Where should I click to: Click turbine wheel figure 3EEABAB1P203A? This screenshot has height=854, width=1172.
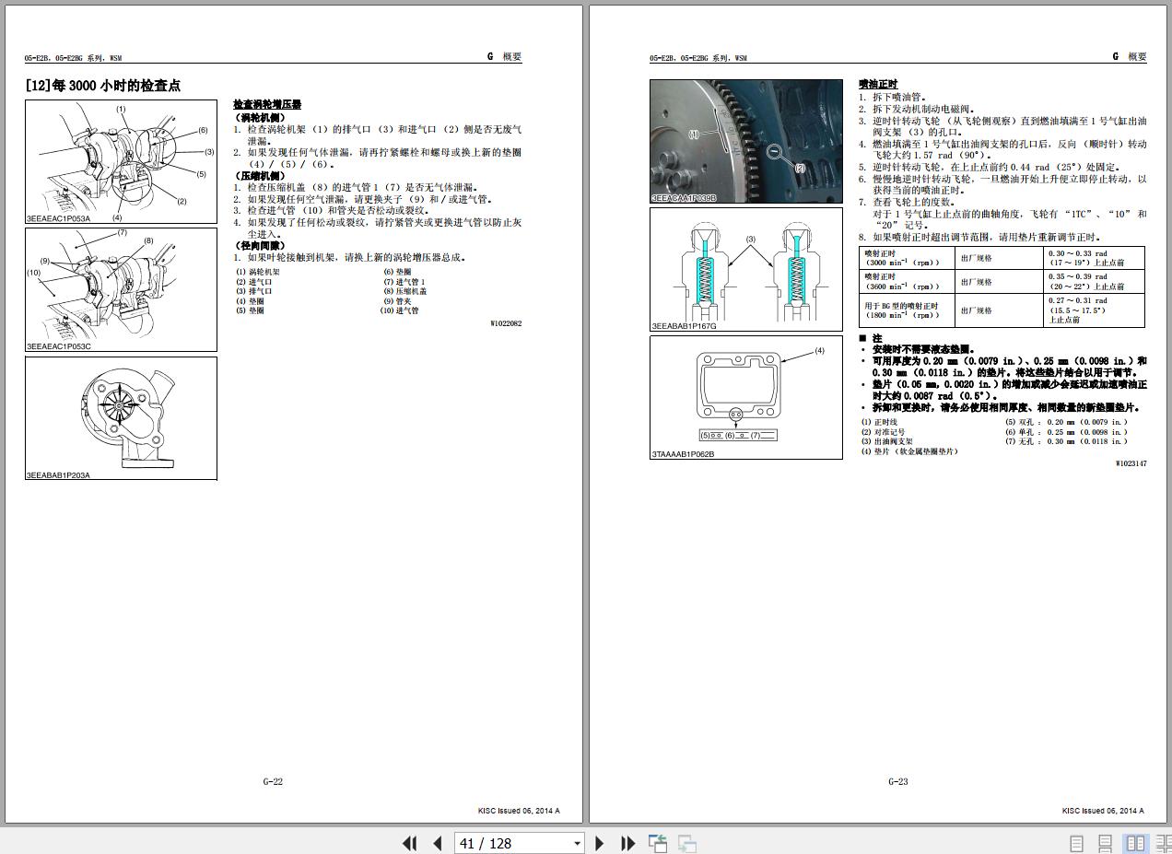(121, 418)
